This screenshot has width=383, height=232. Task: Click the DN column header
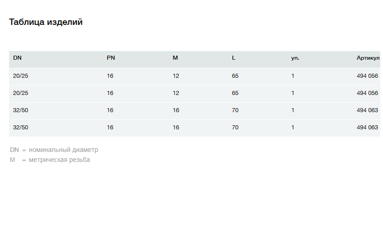click(x=17, y=58)
